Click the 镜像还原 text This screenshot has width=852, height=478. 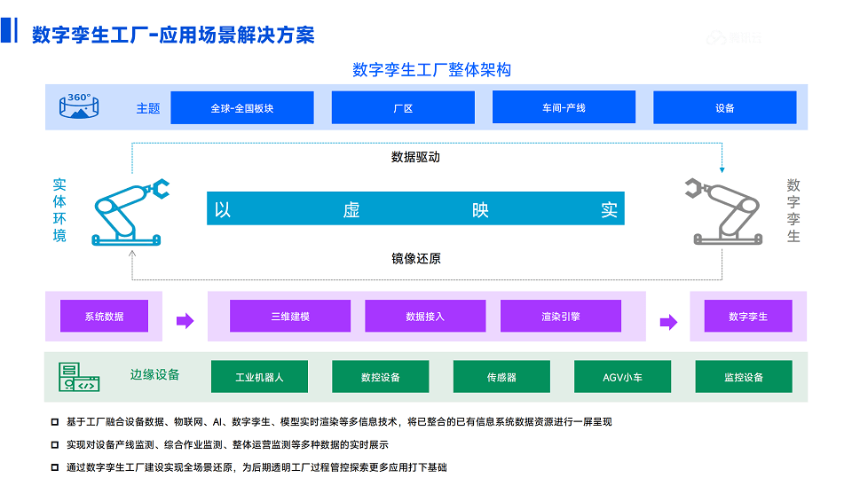(x=416, y=259)
